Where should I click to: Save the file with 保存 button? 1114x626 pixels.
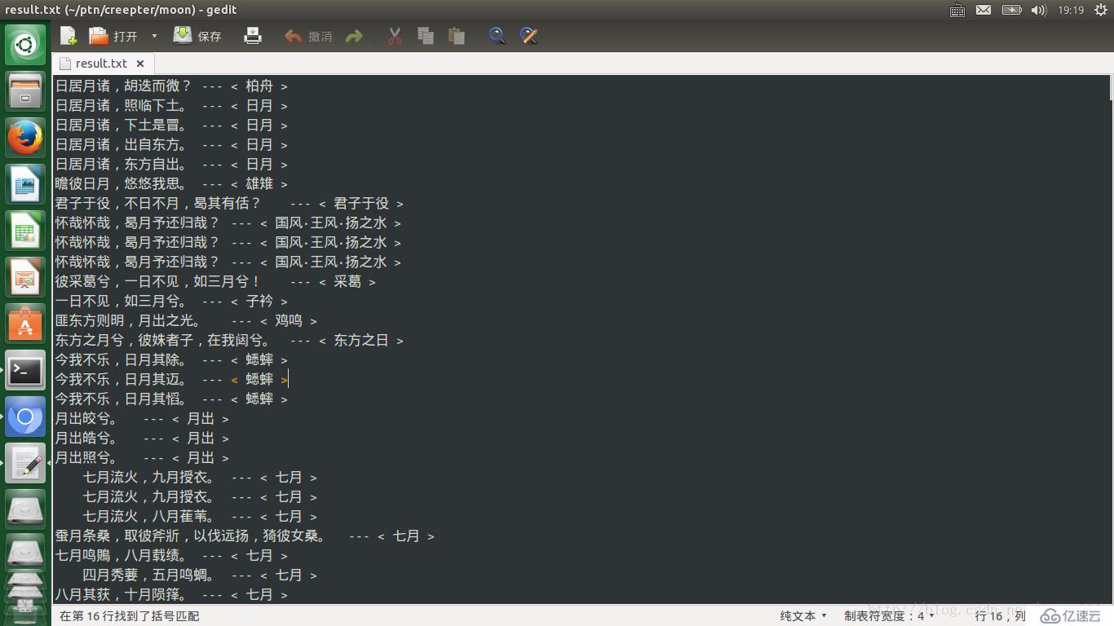(x=197, y=36)
